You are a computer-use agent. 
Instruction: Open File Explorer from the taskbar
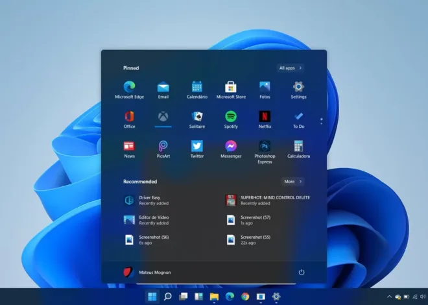click(214, 297)
